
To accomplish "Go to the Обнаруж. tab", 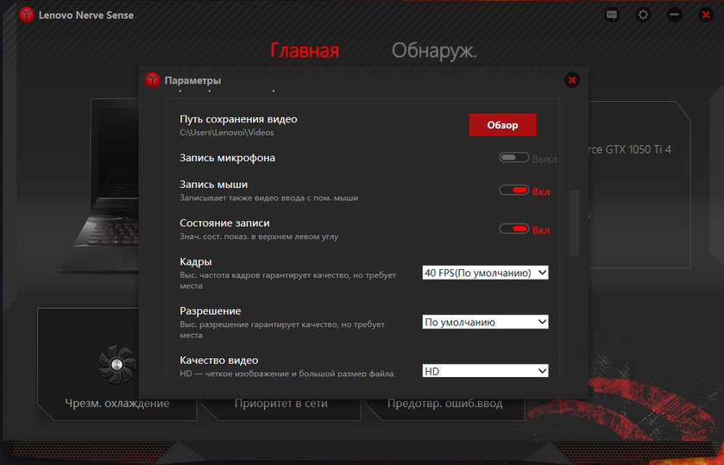I will [434, 51].
